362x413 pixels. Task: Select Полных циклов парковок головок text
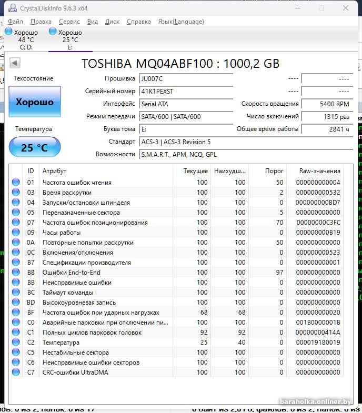click(x=92, y=333)
